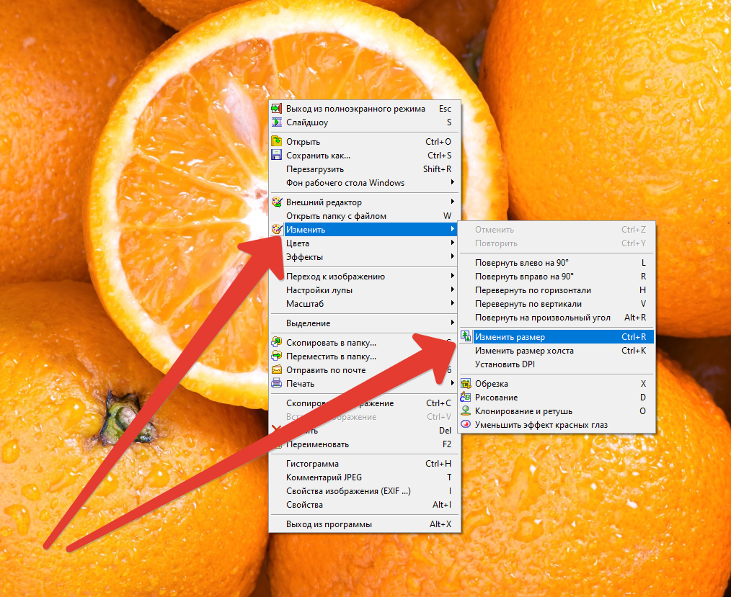The width and height of the screenshot is (731, 597).
Task: Expand the Настройки лупы submenu arrow
Action: coord(452,289)
